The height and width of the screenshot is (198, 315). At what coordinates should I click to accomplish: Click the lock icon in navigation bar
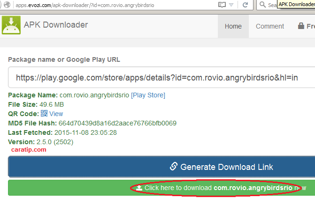[x=301, y=26]
